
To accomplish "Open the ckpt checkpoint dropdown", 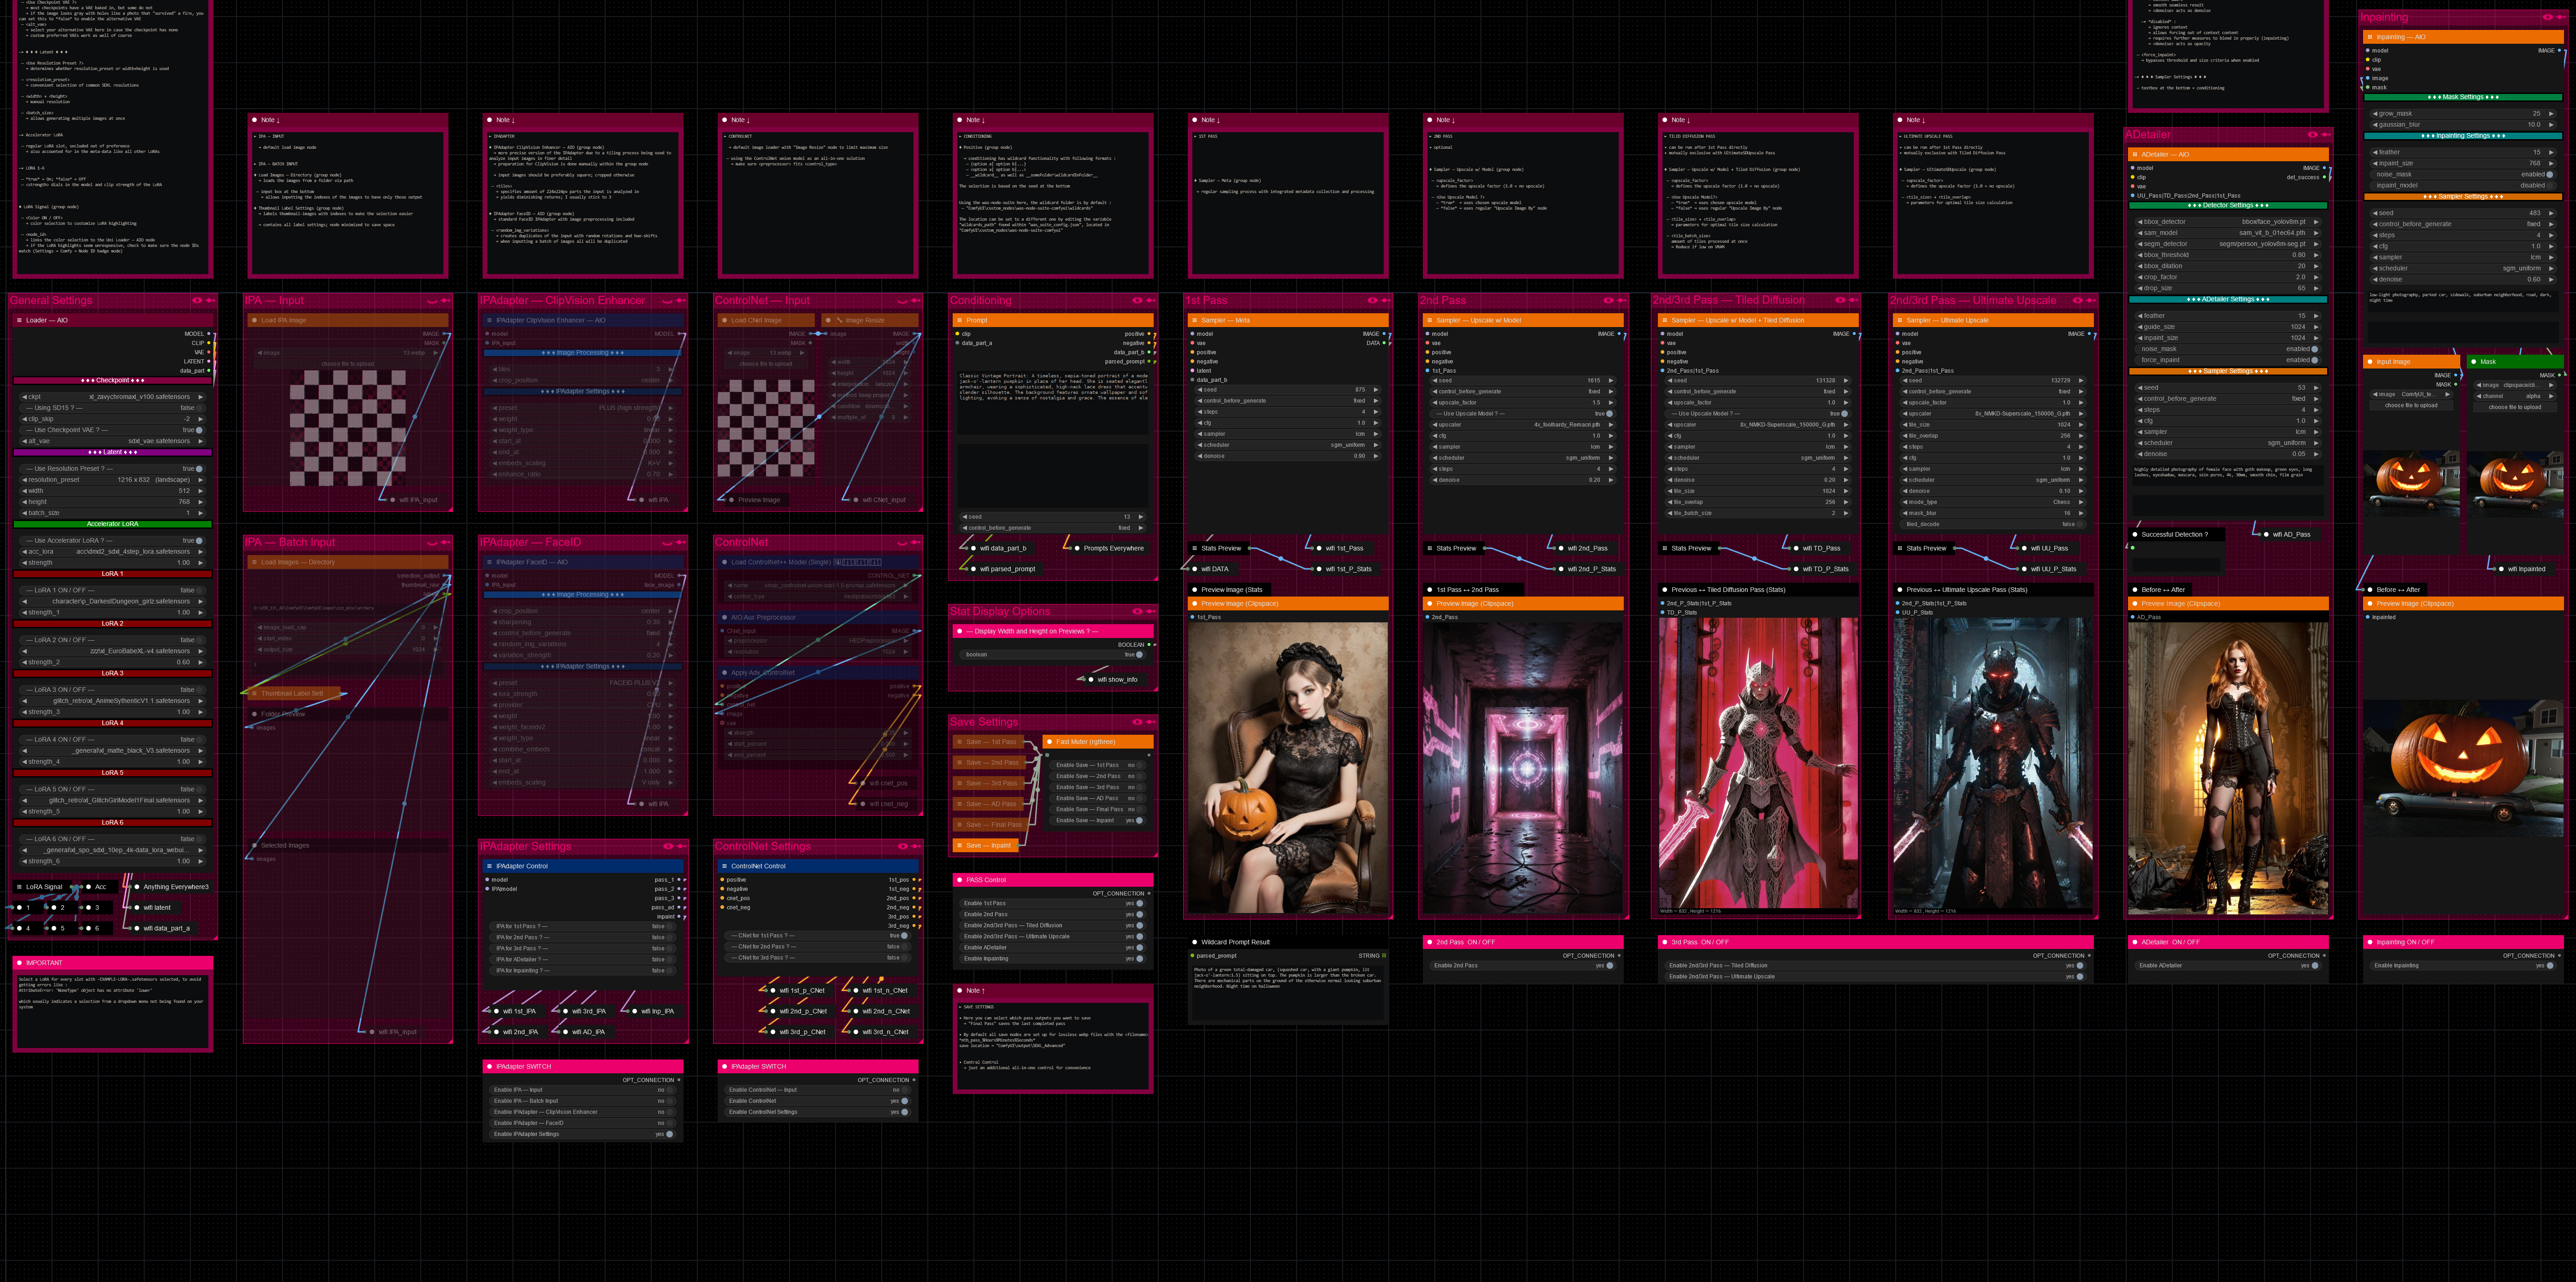I will pos(112,397).
